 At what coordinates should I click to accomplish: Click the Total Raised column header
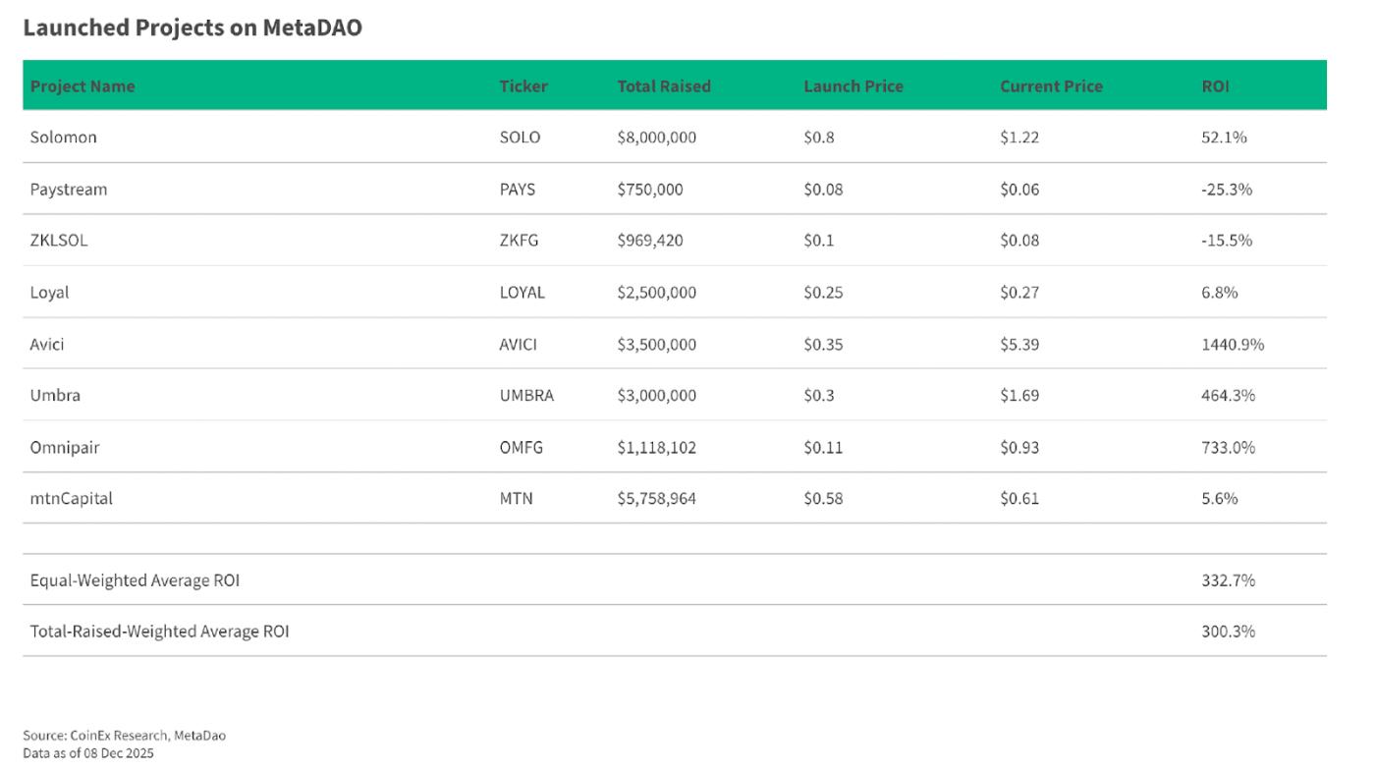(x=663, y=86)
